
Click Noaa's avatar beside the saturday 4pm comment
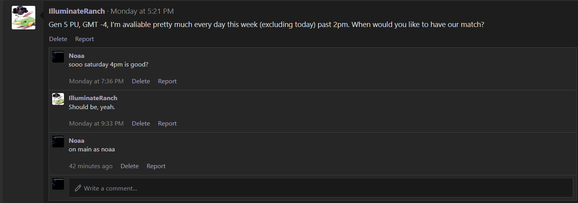[58, 57]
